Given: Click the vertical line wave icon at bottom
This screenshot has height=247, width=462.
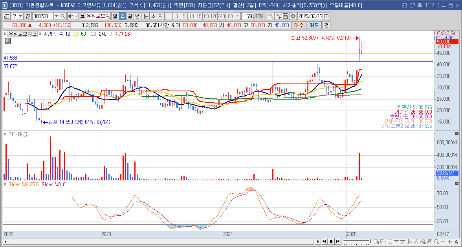Looking at the screenshot, I should click(409, 242).
